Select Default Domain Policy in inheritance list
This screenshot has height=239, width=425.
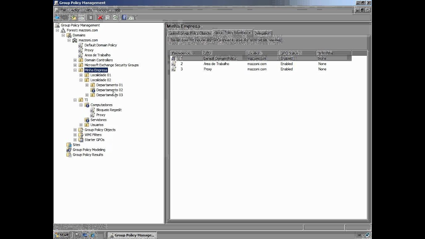coord(261,58)
